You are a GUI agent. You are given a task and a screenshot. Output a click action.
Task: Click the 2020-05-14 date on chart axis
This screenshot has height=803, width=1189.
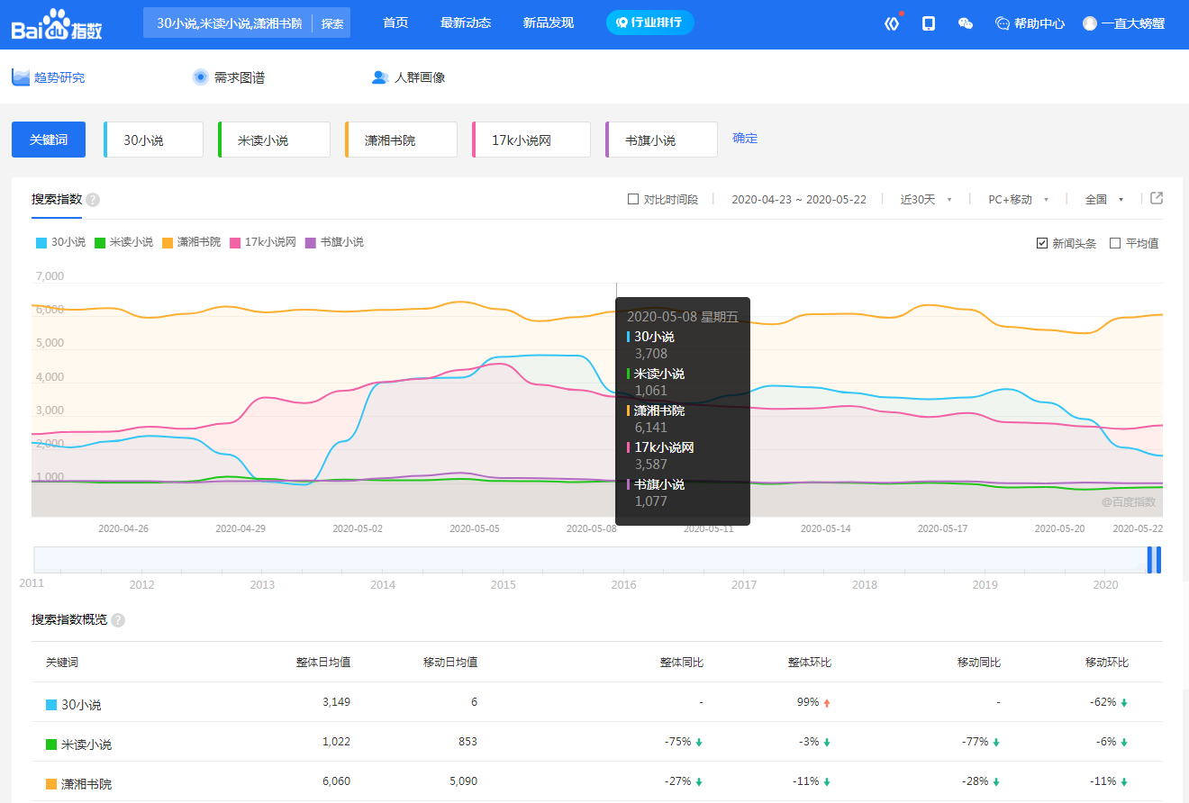(826, 528)
